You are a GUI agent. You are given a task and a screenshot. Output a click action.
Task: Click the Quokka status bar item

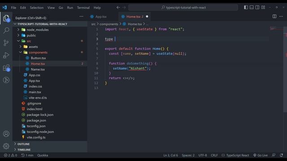[x=43, y=155]
